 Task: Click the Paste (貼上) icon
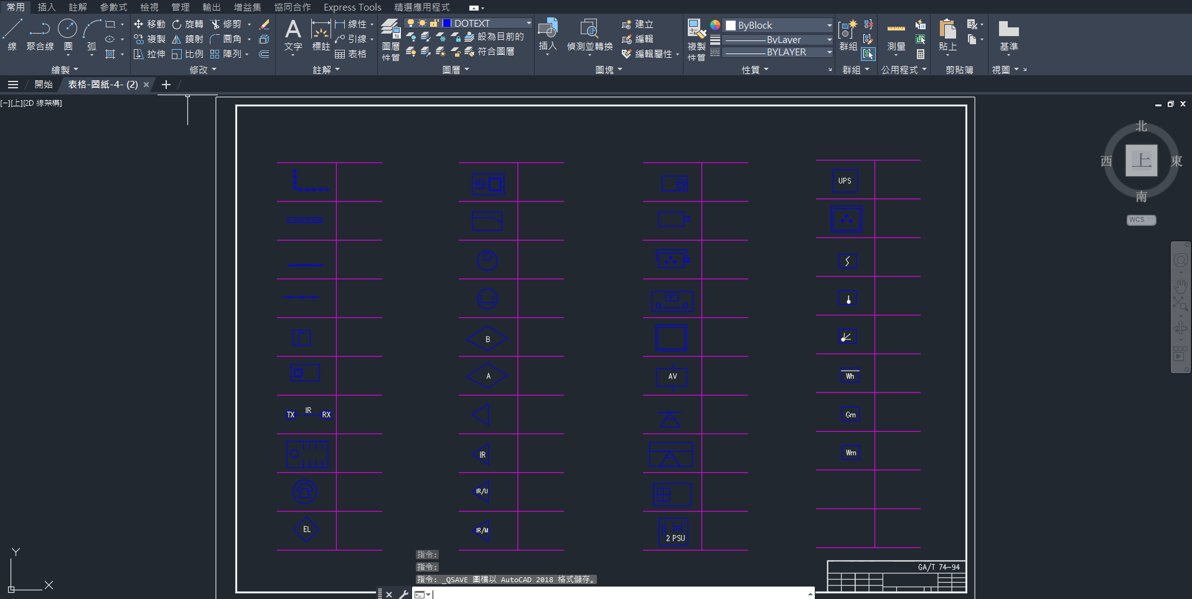947,36
